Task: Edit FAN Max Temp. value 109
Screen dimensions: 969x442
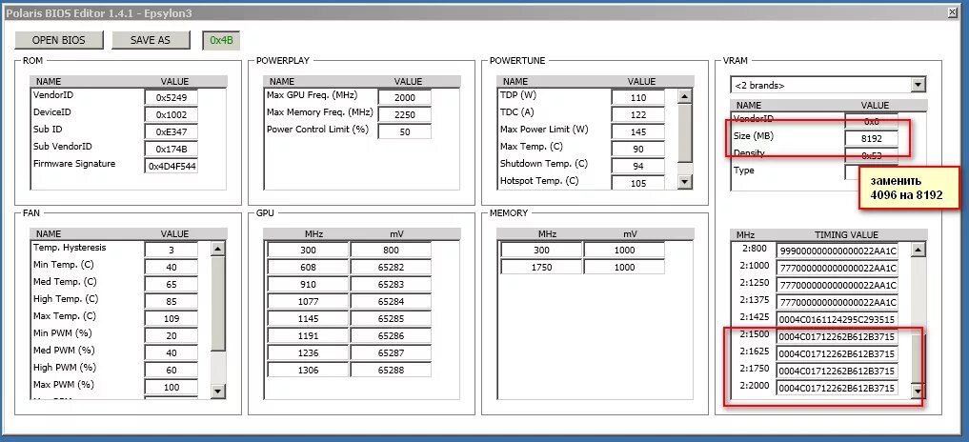Action: tap(172, 319)
